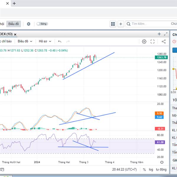Click the grid layout icon
Image resolution: width=177 pixels, height=177 pixels.
tap(113, 24)
